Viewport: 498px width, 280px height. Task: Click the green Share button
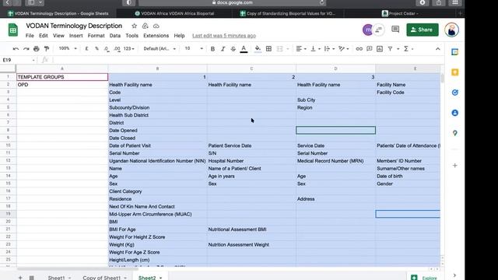[x=422, y=30]
